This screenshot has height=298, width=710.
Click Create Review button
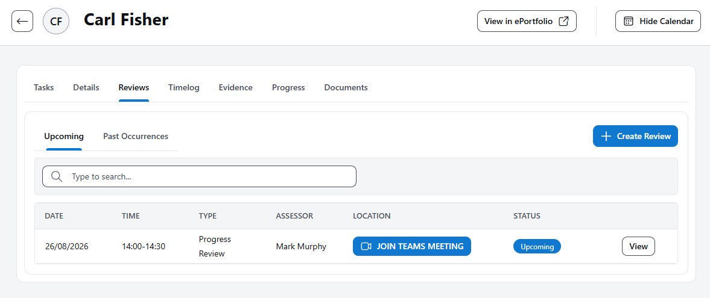pyautogui.click(x=635, y=136)
